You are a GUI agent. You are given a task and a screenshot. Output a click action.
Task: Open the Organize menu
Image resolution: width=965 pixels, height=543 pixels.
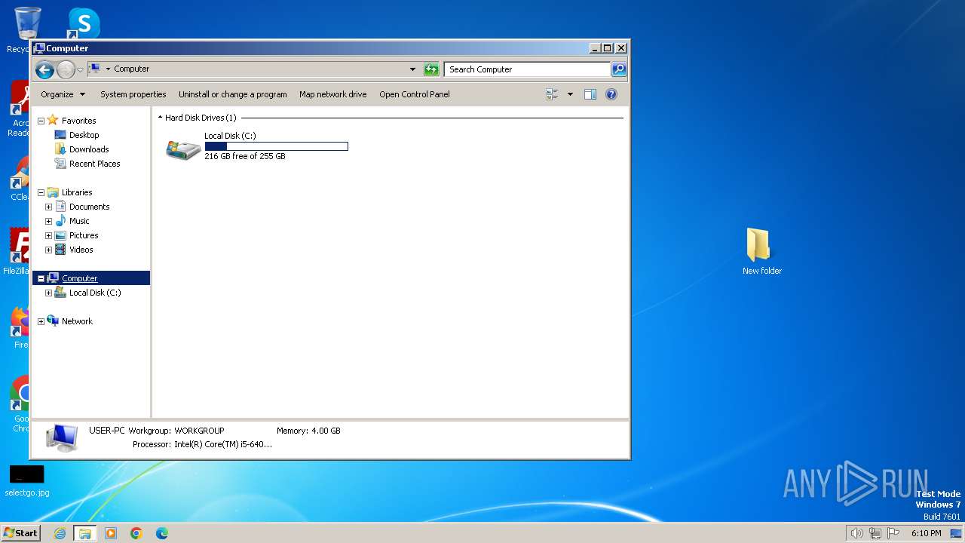63,94
